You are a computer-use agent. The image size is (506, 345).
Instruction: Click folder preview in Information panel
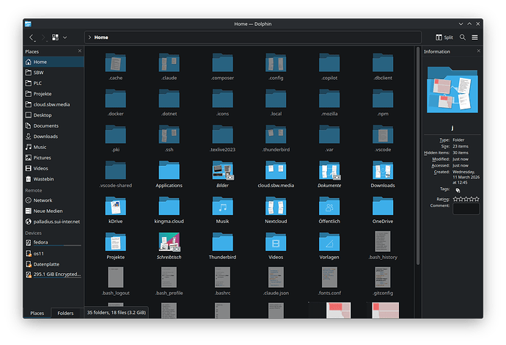[x=452, y=90]
